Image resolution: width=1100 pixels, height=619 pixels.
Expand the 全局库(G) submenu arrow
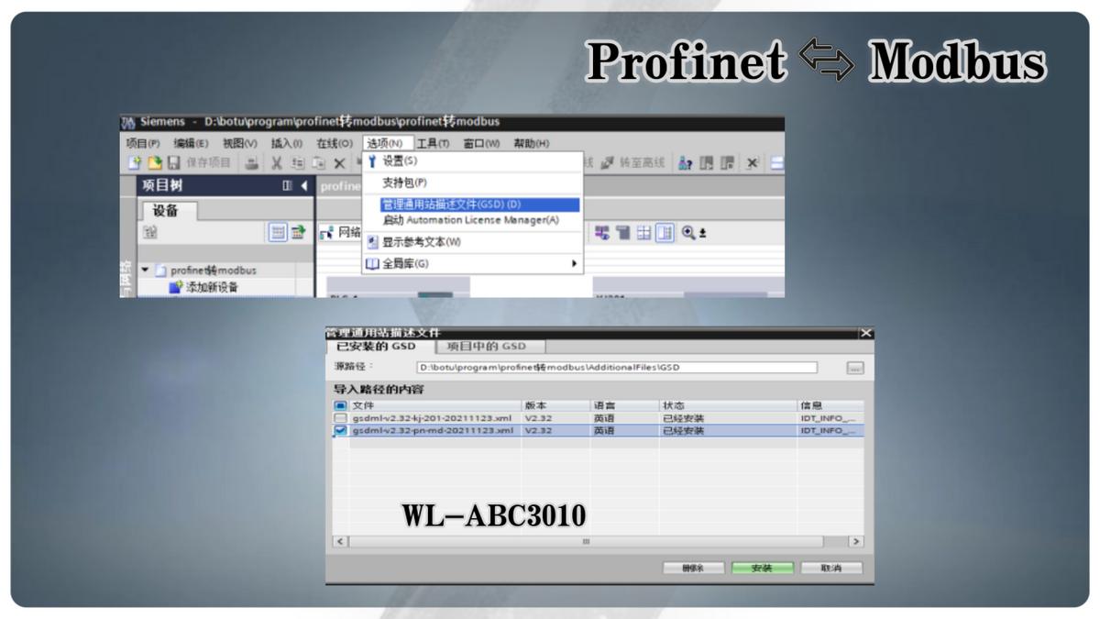pos(575,264)
